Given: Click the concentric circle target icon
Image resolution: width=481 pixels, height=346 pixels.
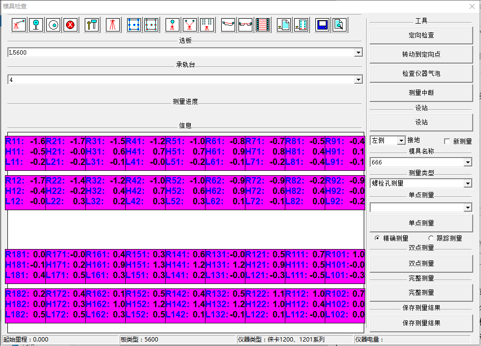Looking at the screenshot, I should tap(54, 25).
